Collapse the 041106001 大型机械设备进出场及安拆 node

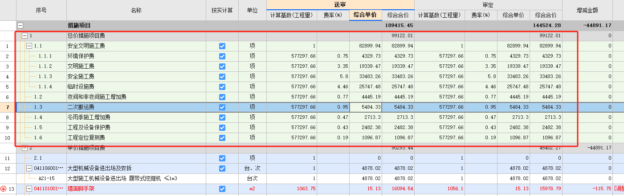[x=29, y=168]
